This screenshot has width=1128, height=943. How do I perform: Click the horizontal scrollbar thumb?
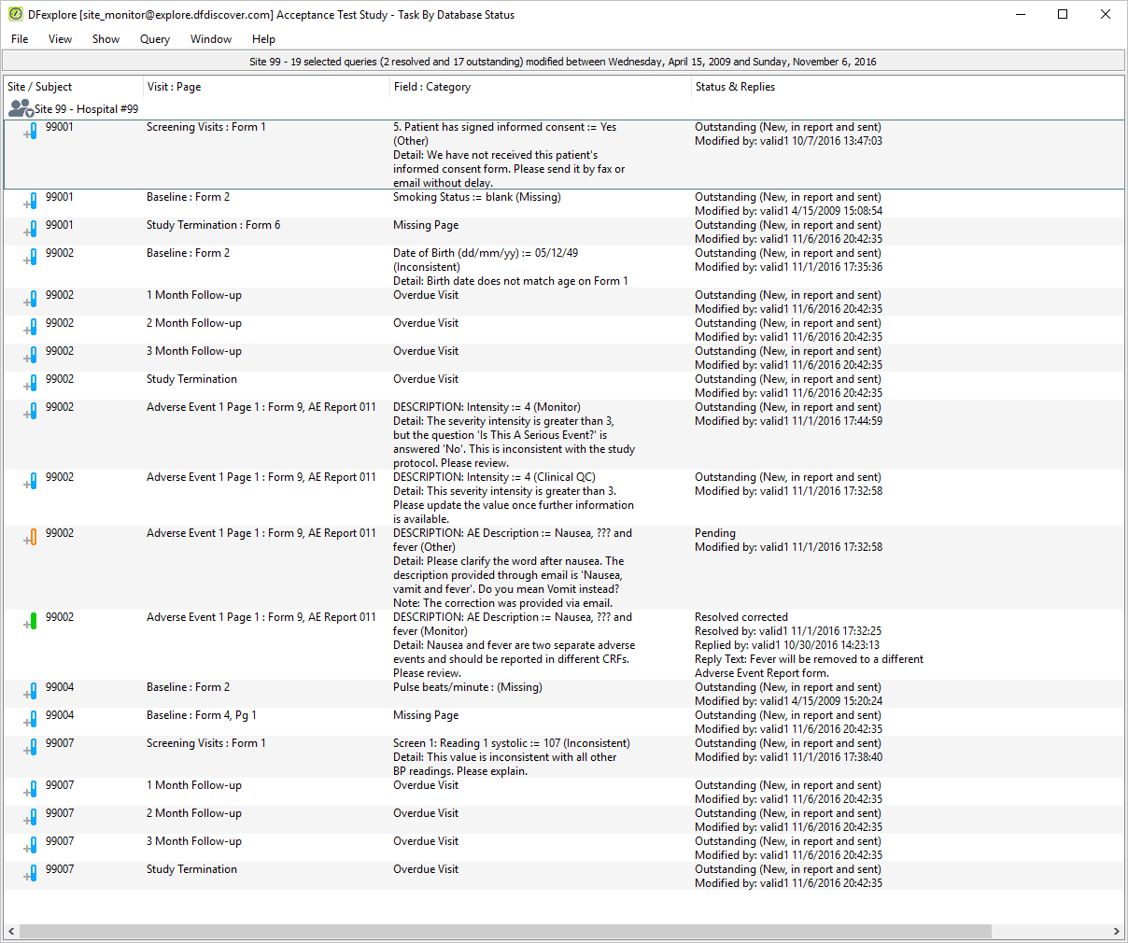pos(505,932)
